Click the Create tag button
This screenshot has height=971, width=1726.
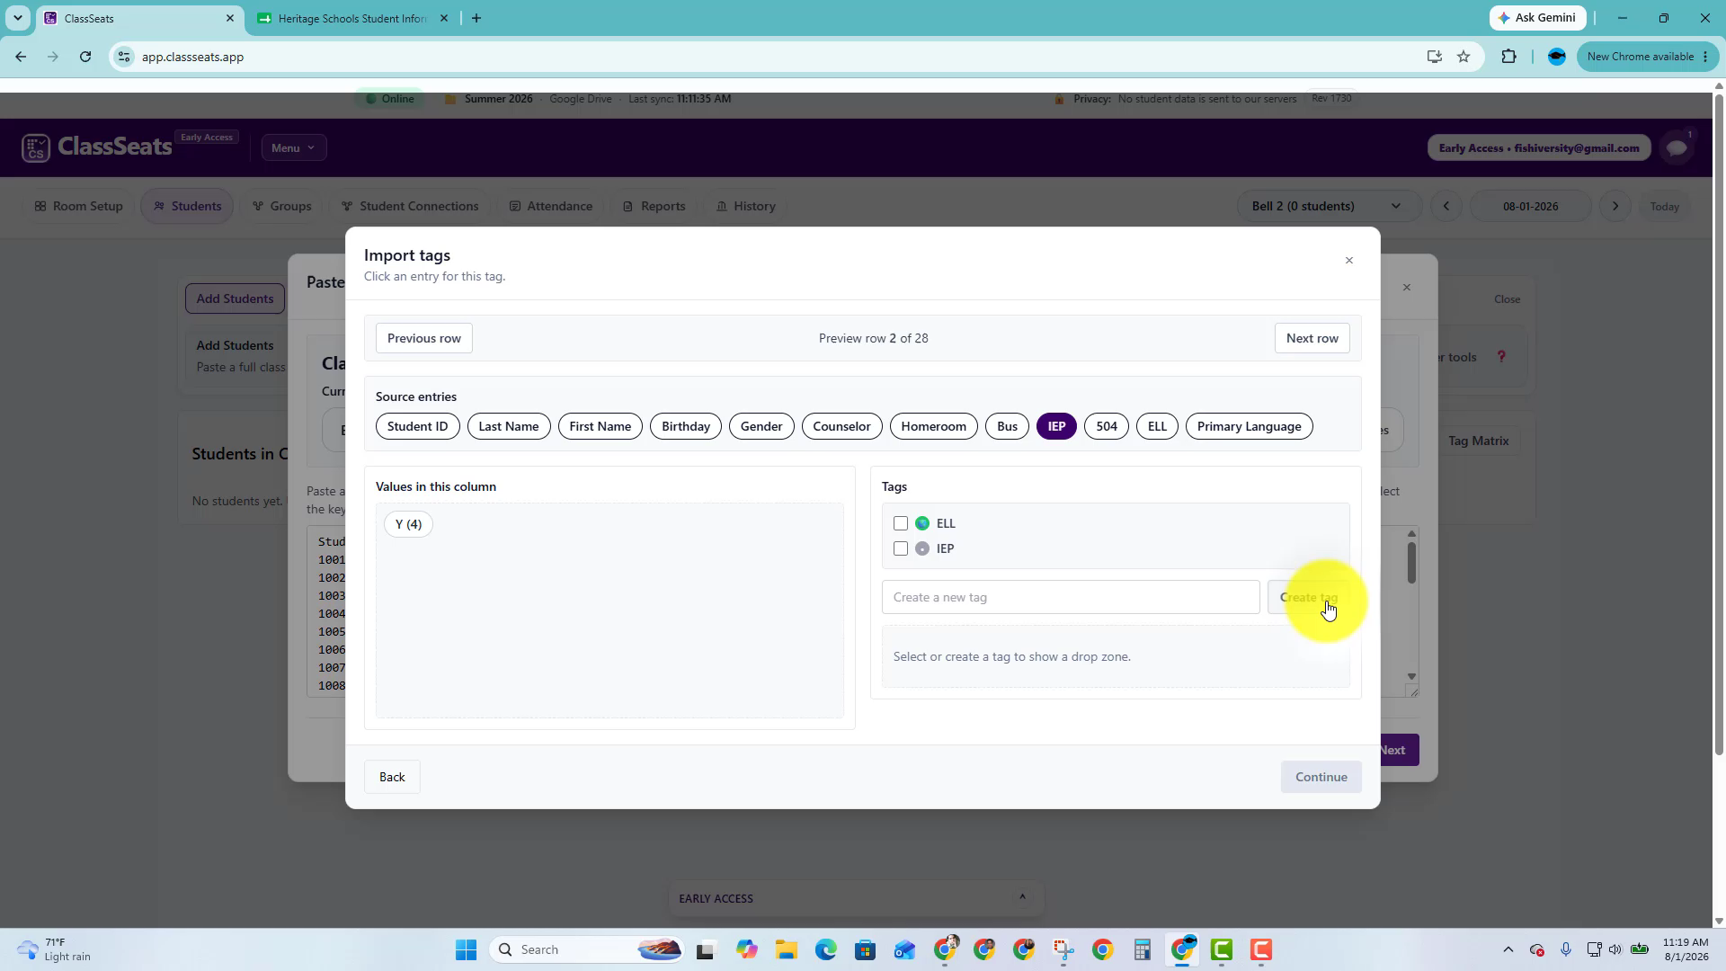(x=1308, y=597)
